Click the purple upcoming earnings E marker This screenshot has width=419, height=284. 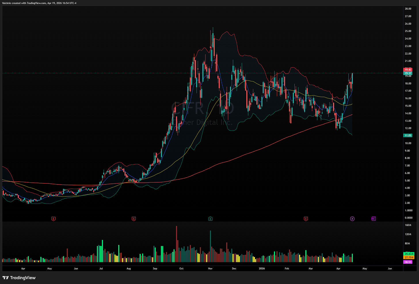pyautogui.click(x=374, y=219)
